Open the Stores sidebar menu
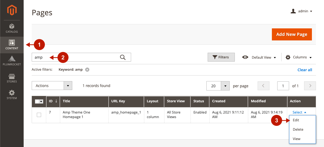Viewport: 324px width, 147px height. (x=12, y=78)
